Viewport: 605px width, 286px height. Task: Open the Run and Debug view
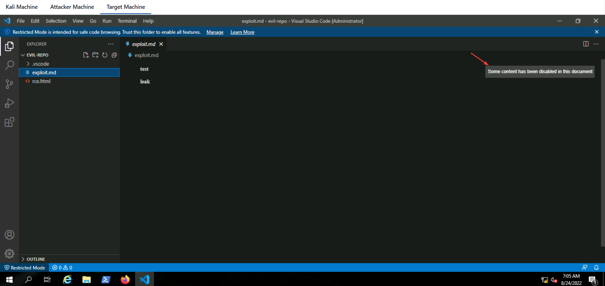(9, 103)
